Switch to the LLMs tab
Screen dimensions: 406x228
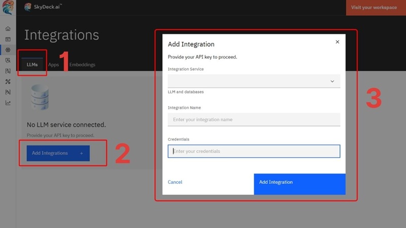click(32, 65)
